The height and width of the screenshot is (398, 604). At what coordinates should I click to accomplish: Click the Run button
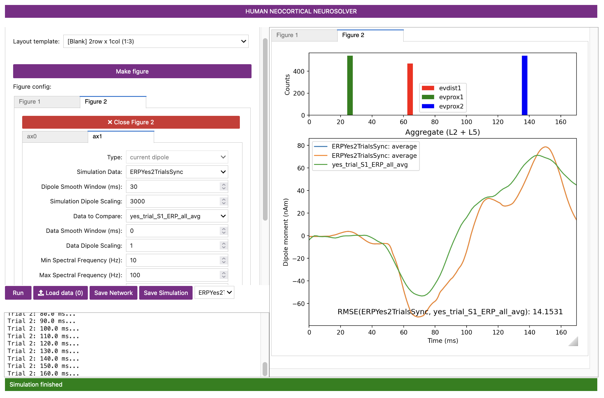click(x=18, y=293)
